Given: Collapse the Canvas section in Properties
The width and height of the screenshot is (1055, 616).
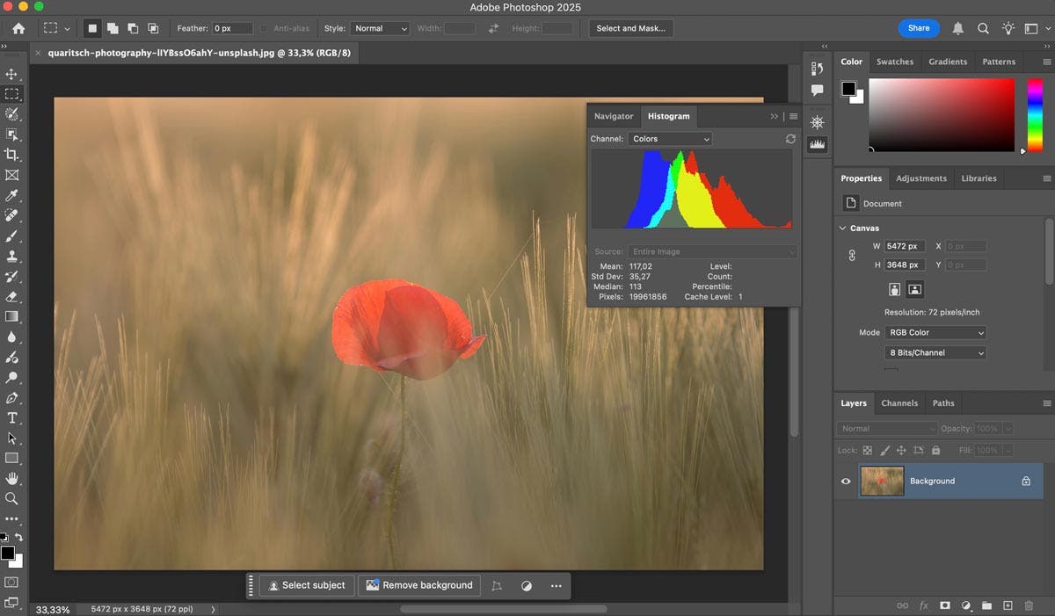Looking at the screenshot, I should [842, 227].
